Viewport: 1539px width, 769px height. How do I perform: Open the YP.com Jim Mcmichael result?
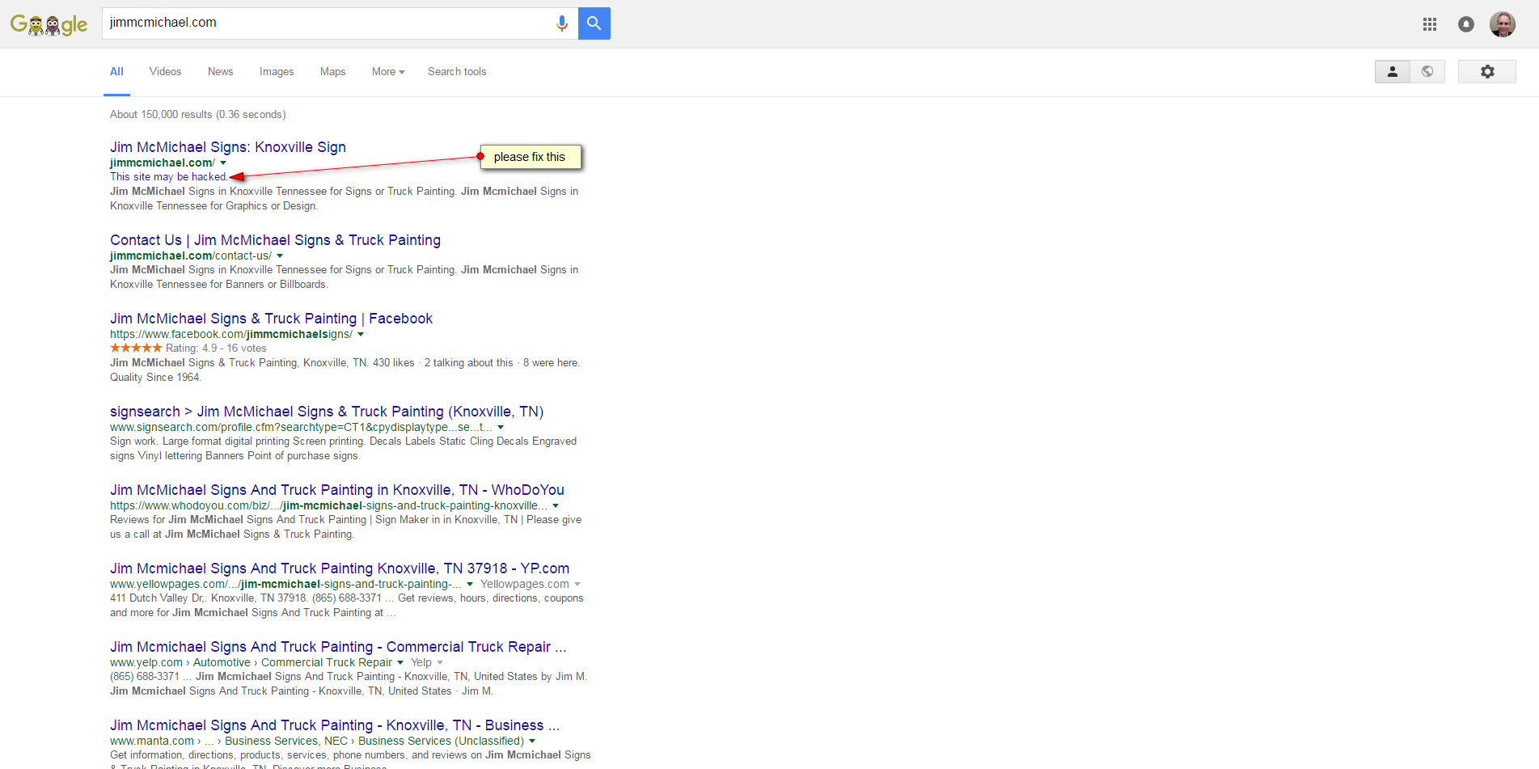(x=340, y=568)
